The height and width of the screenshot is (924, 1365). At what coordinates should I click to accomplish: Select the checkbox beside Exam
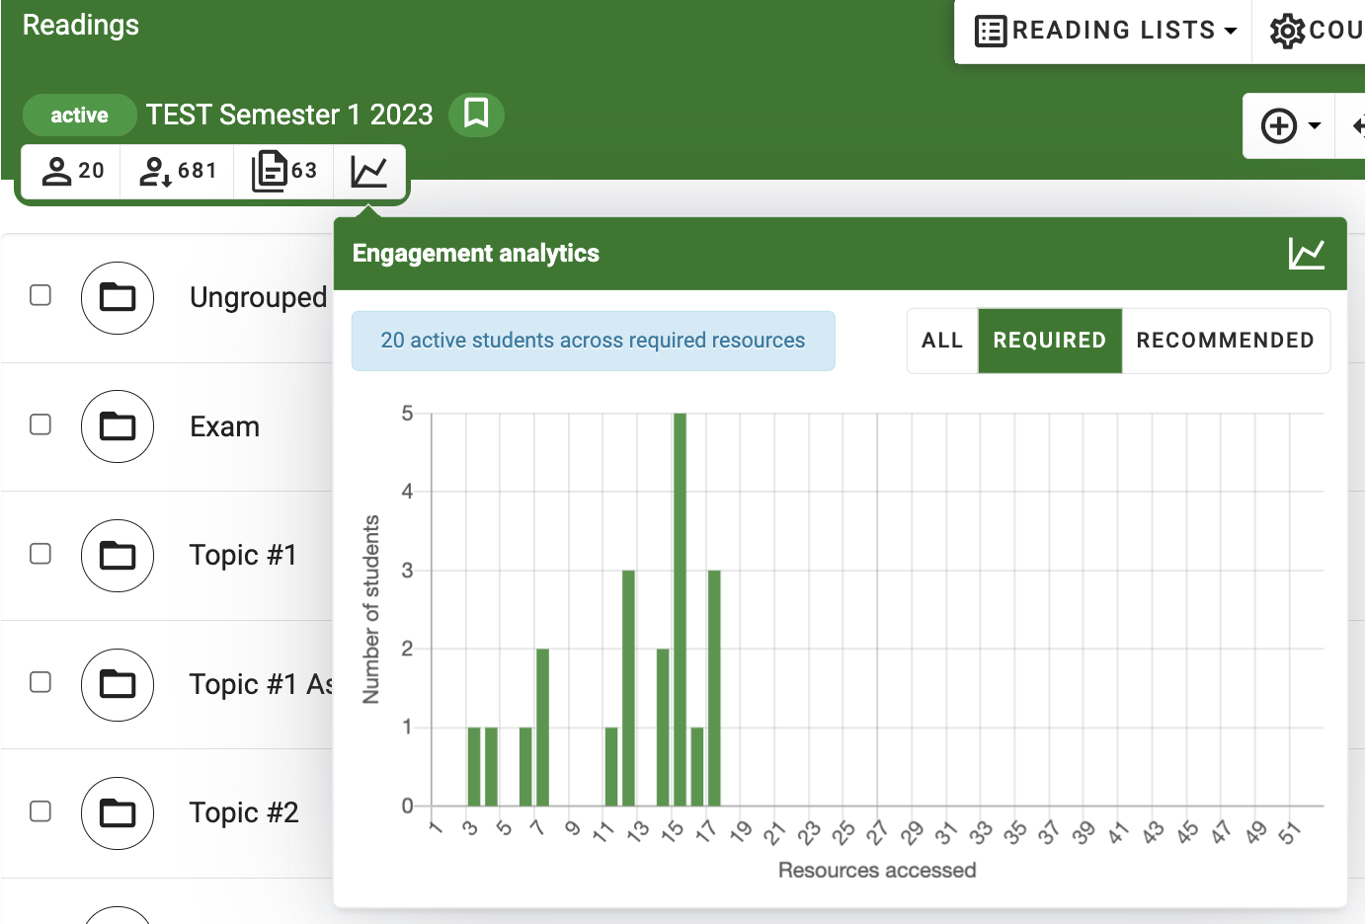(40, 424)
